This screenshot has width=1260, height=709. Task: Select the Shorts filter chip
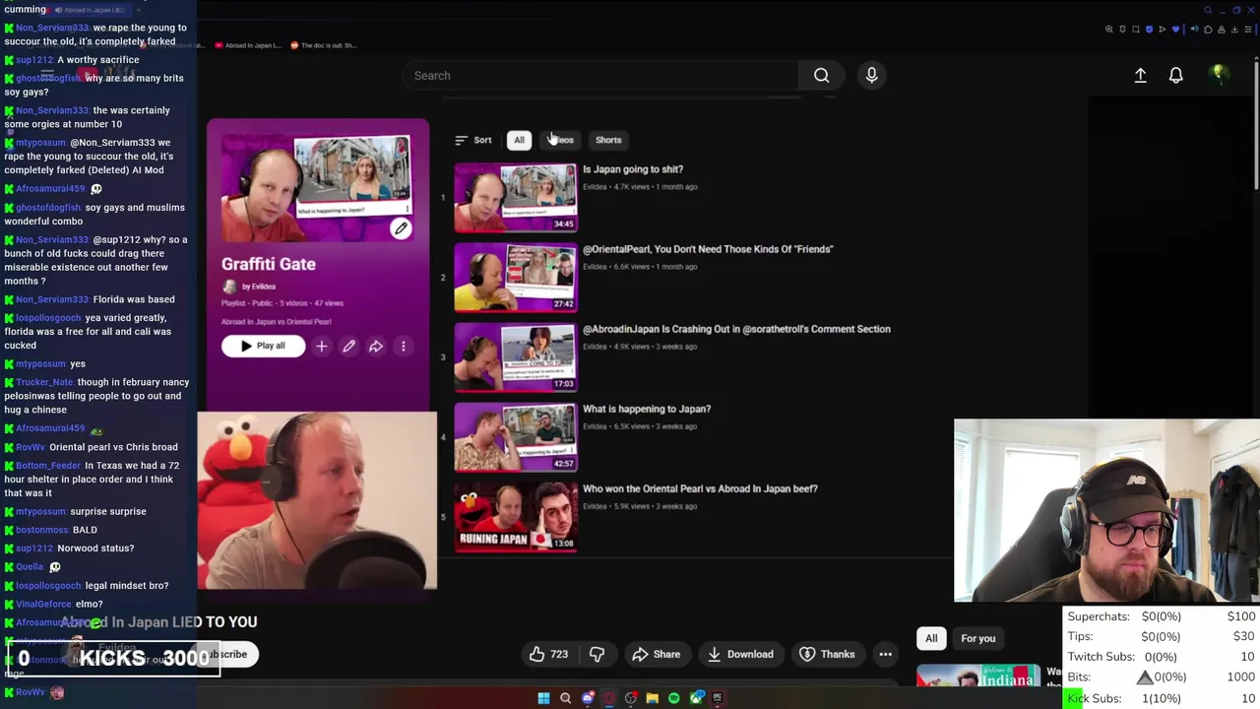(x=608, y=140)
